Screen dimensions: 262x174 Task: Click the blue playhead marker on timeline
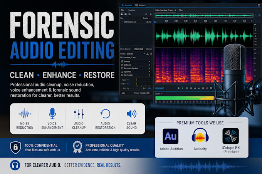155,22
